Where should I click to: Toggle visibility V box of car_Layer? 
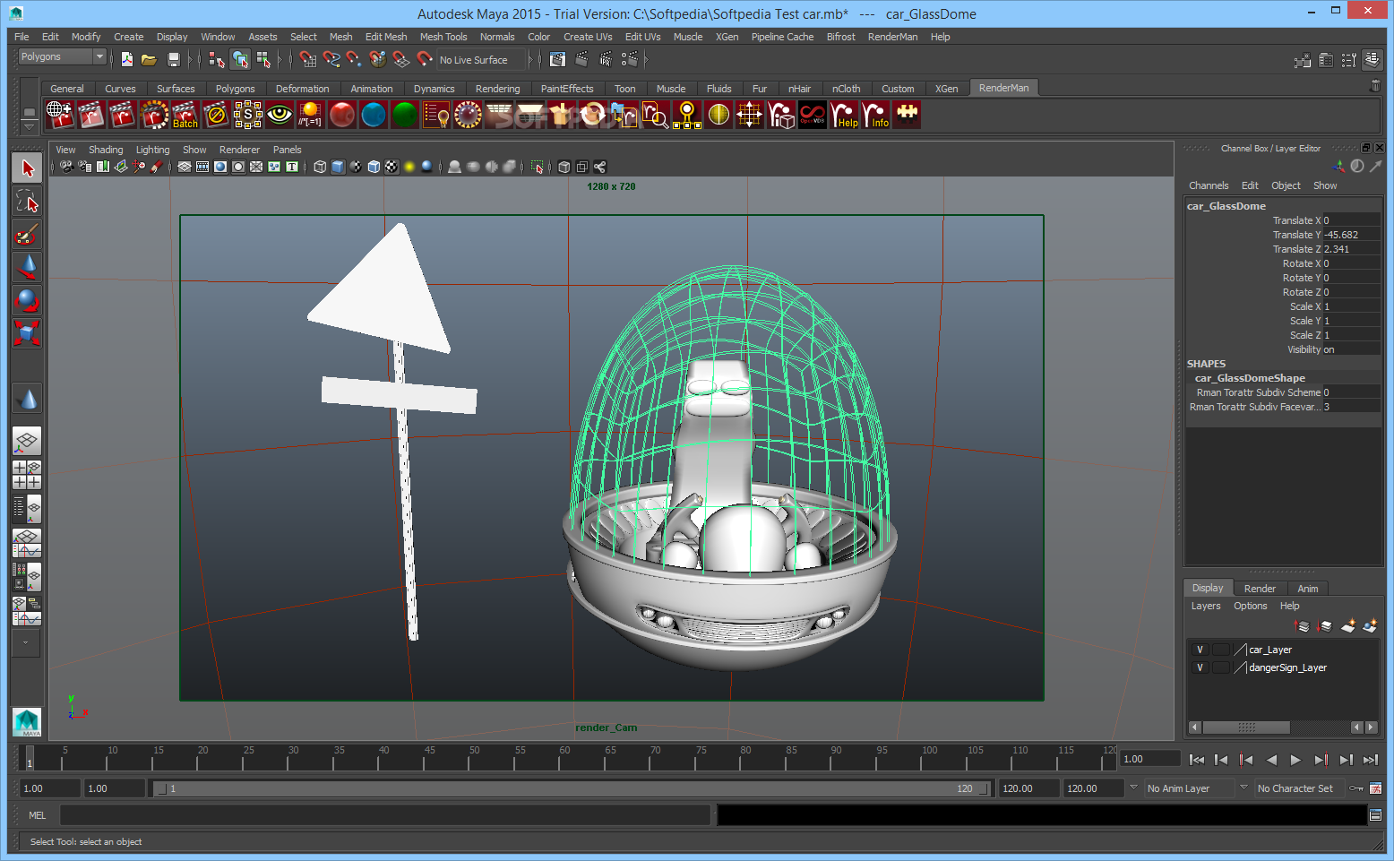[1200, 650]
